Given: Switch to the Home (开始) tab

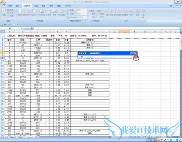Looking at the screenshot, I should (10, 6).
